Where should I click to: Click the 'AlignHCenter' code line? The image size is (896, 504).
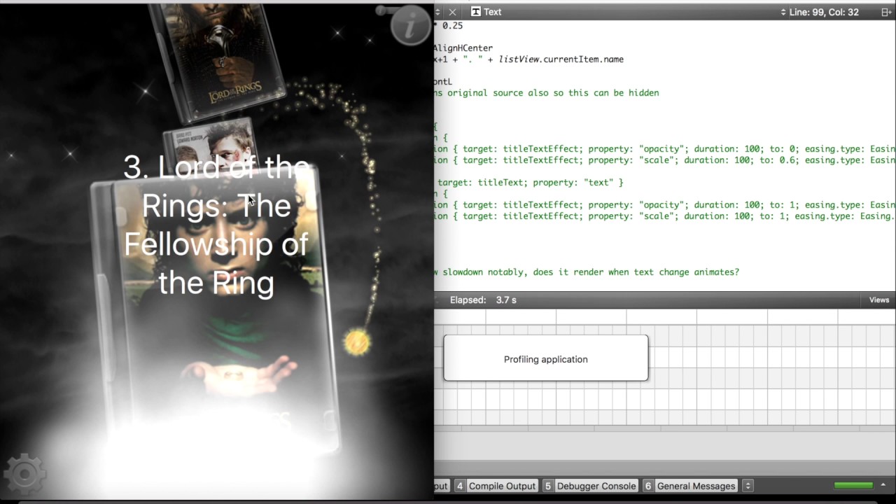point(463,48)
